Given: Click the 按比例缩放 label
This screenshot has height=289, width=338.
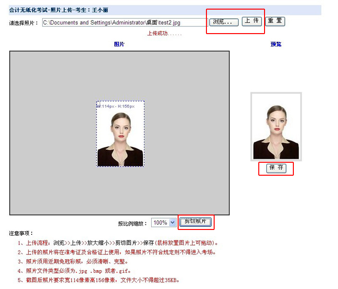Looking at the screenshot, I should pos(133,223).
